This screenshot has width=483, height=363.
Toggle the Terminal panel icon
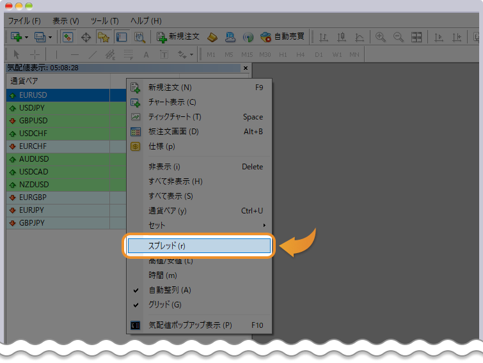pos(122,37)
